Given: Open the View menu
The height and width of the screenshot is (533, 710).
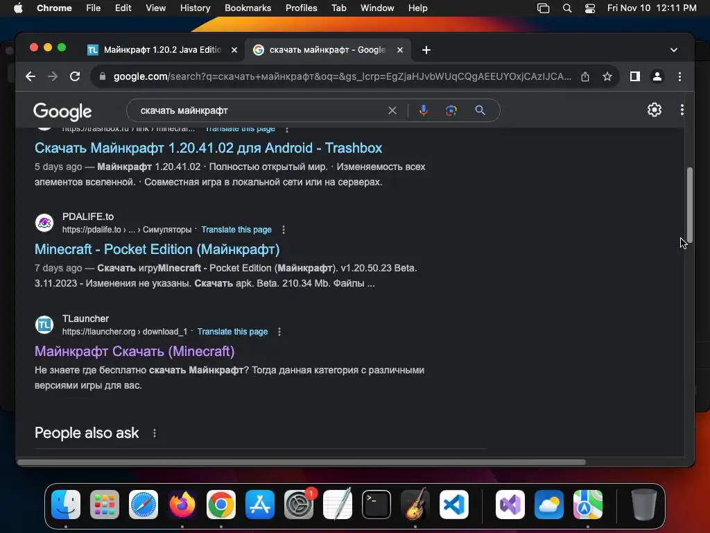Looking at the screenshot, I should [x=155, y=8].
